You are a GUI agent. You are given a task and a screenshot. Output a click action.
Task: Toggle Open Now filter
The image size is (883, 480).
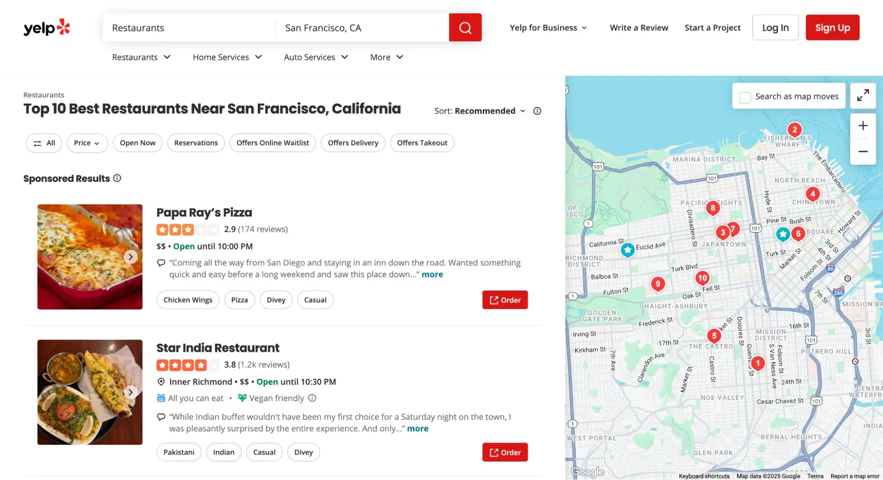[137, 143]
